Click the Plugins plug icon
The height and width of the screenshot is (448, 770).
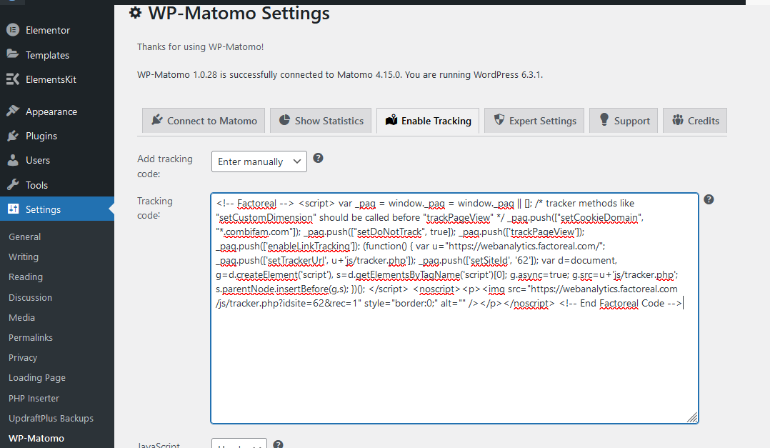click(x=13, y=136)
